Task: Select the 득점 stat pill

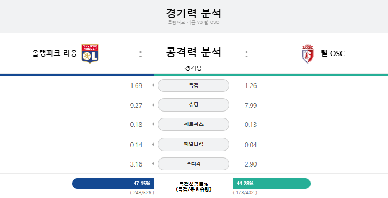Action: (193, 85)
